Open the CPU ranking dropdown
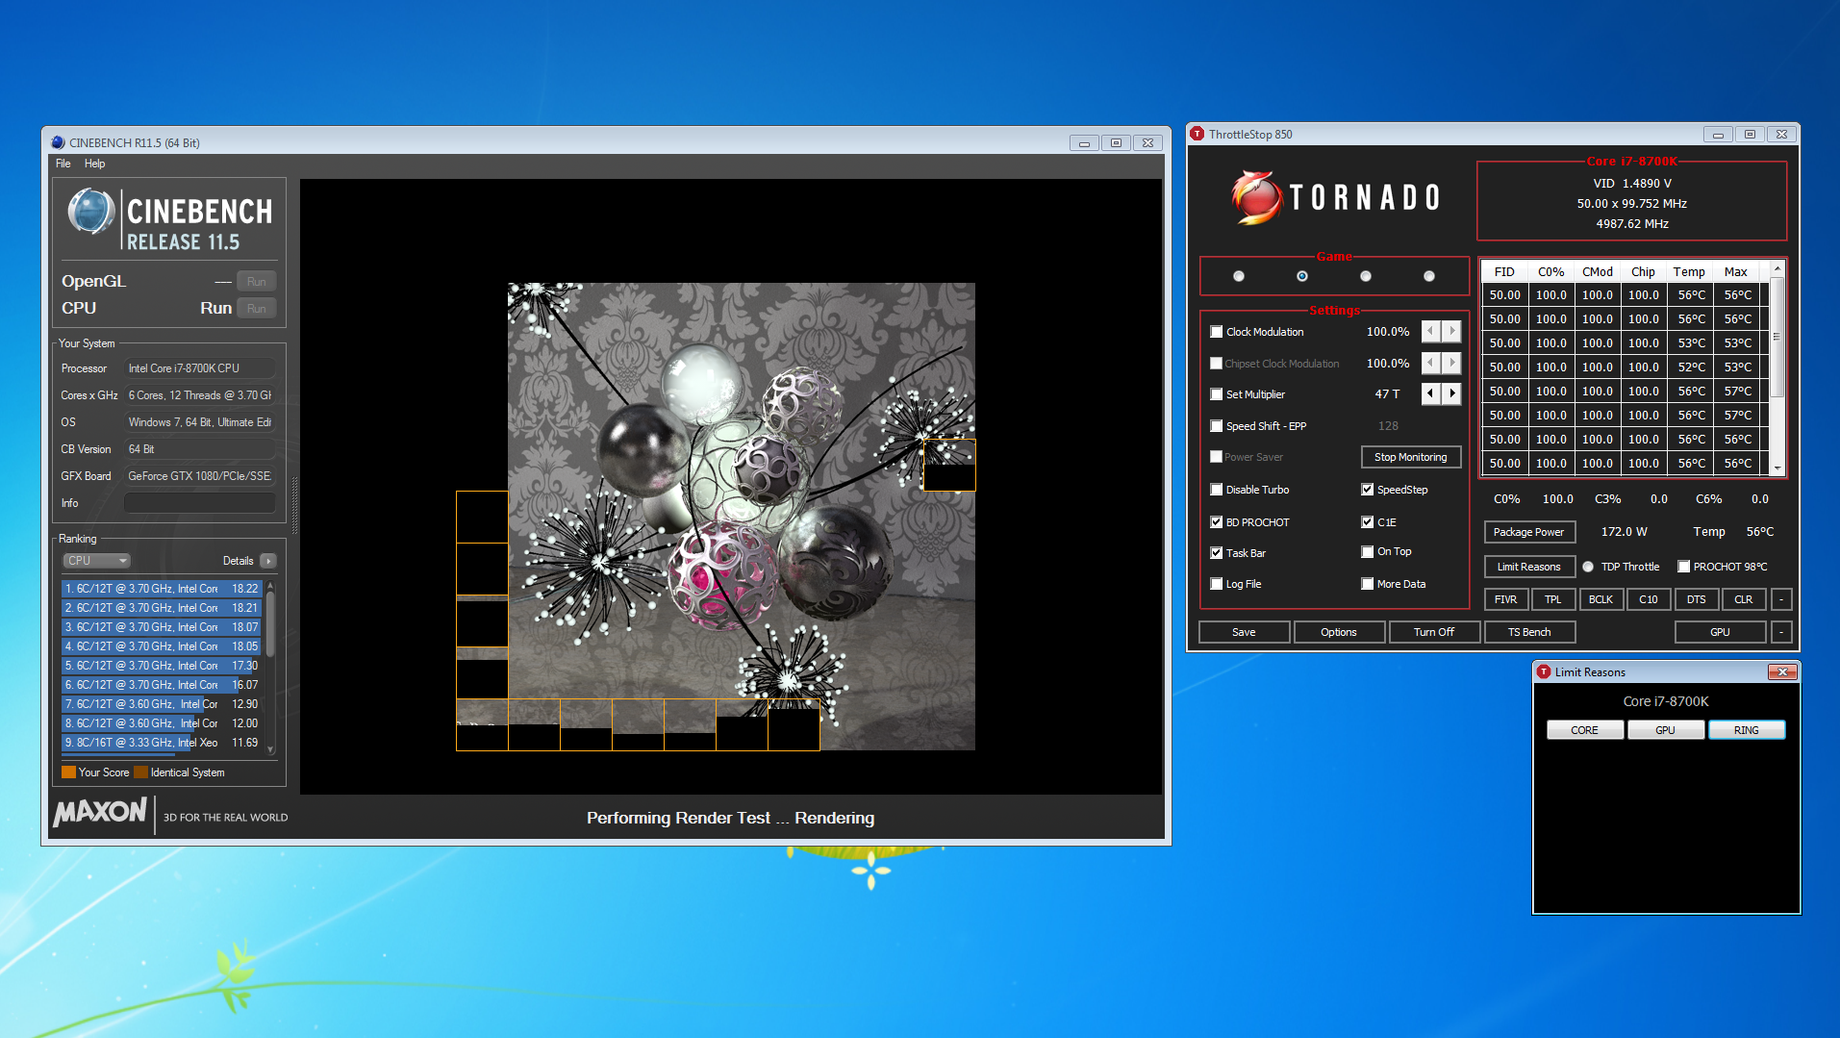This screenshot has width=1840, height=1038. (96, 561)
